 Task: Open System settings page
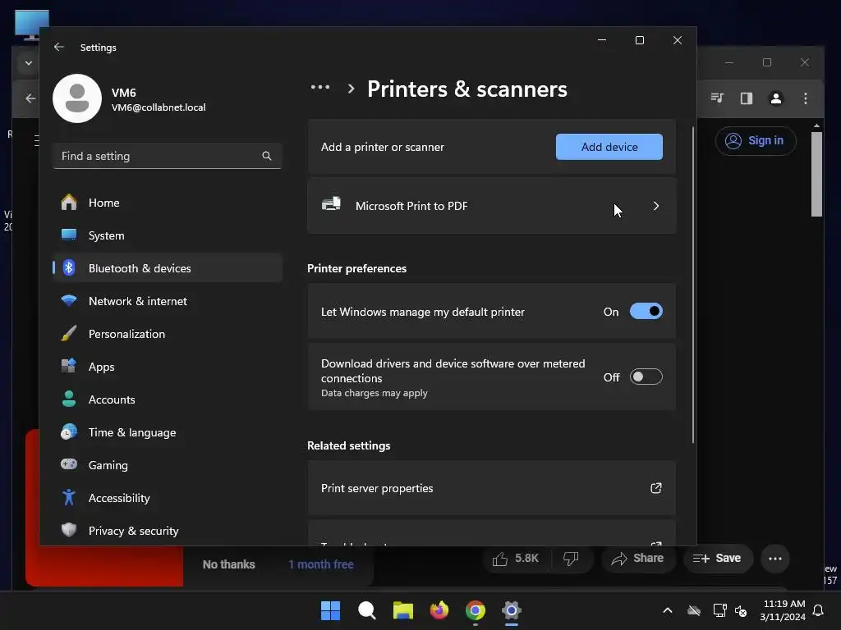[x=168, y=235]
